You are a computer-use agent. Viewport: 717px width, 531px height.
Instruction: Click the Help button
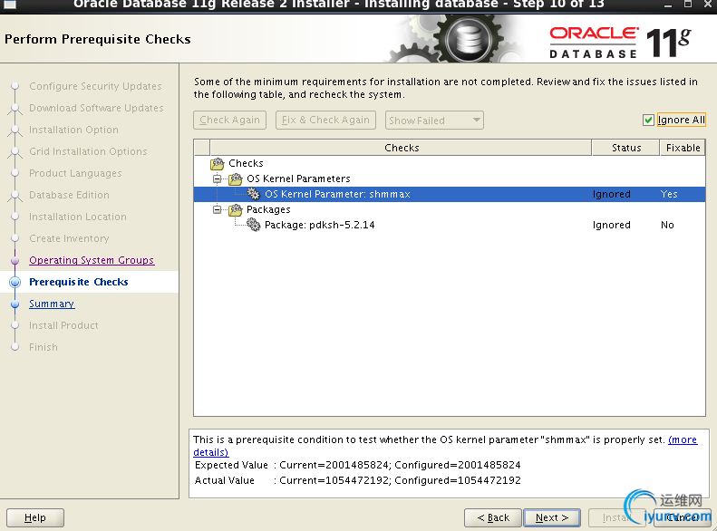[x=35, y=517]
